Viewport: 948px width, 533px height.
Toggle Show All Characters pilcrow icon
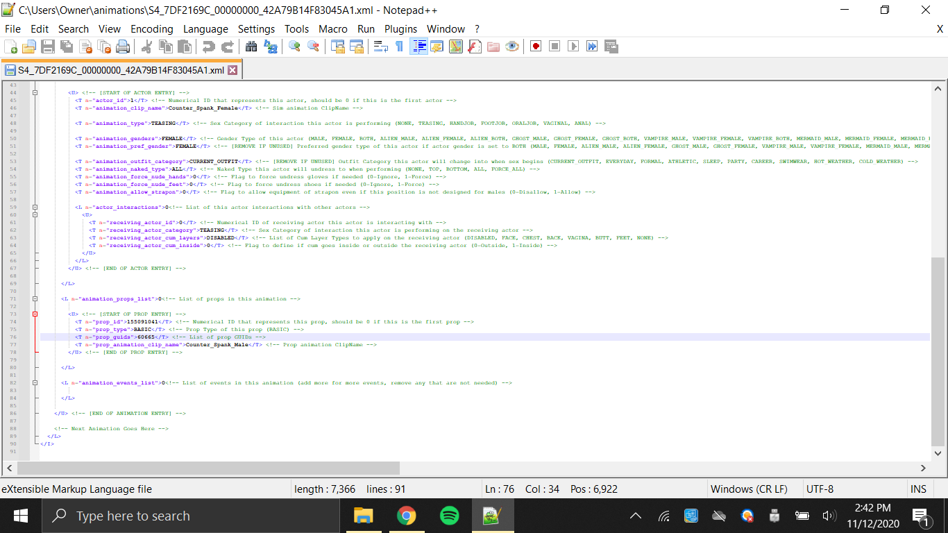click(x=399, y=46)
